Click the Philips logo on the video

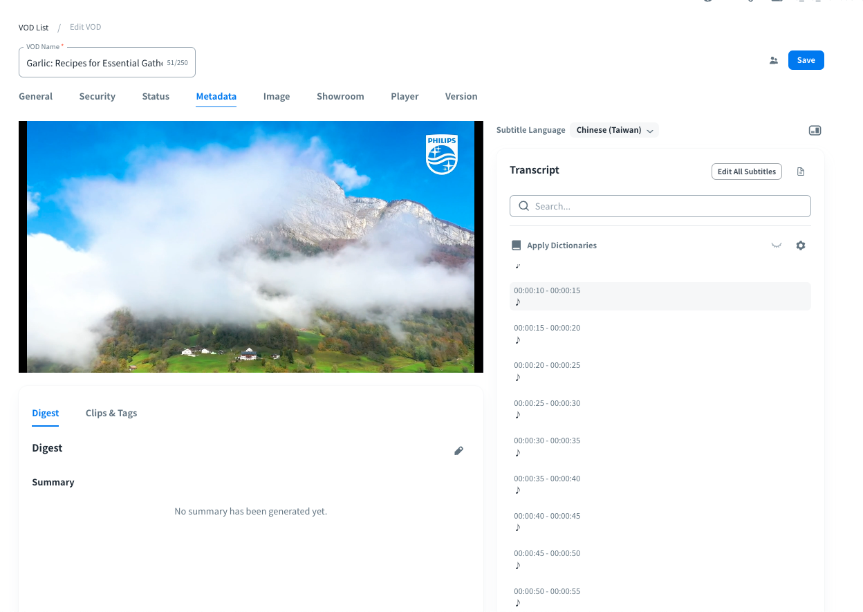[441, 154]
